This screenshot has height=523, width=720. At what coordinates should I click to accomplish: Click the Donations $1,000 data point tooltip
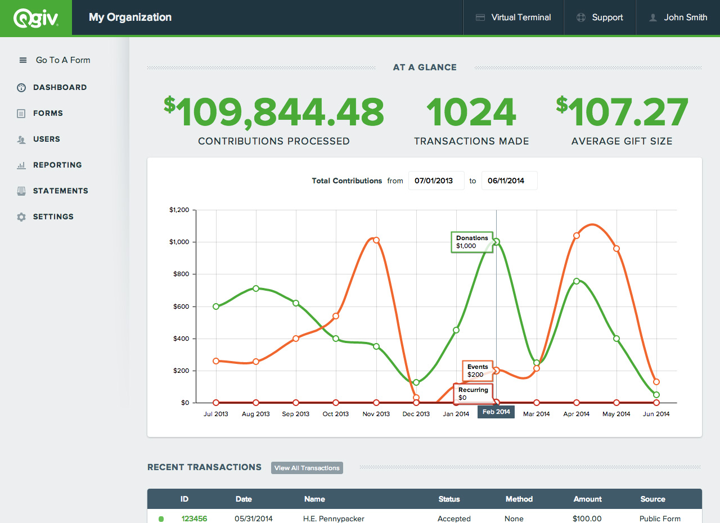[x=472, y=242]
